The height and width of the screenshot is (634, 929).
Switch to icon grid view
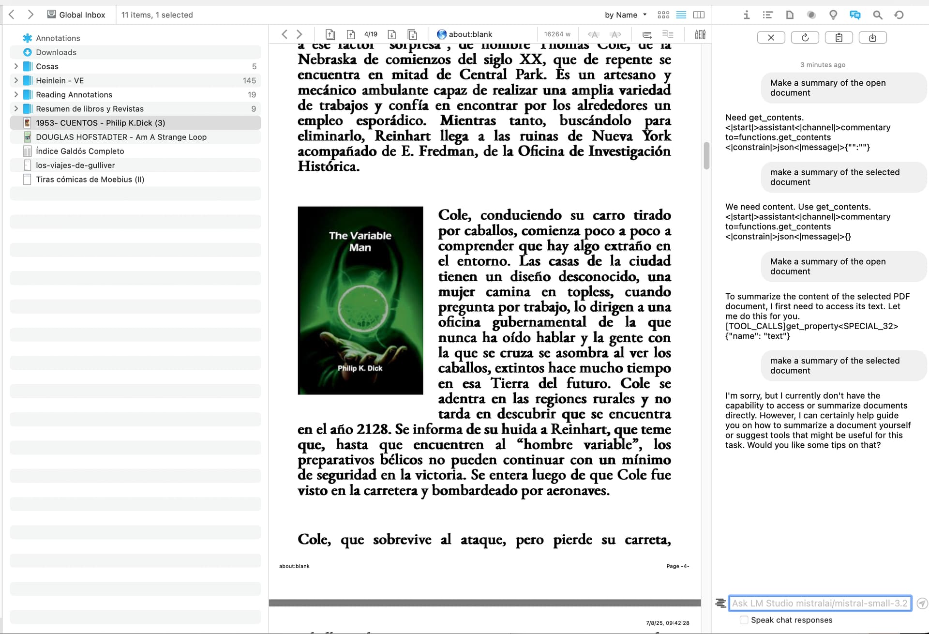coord(663,15)
